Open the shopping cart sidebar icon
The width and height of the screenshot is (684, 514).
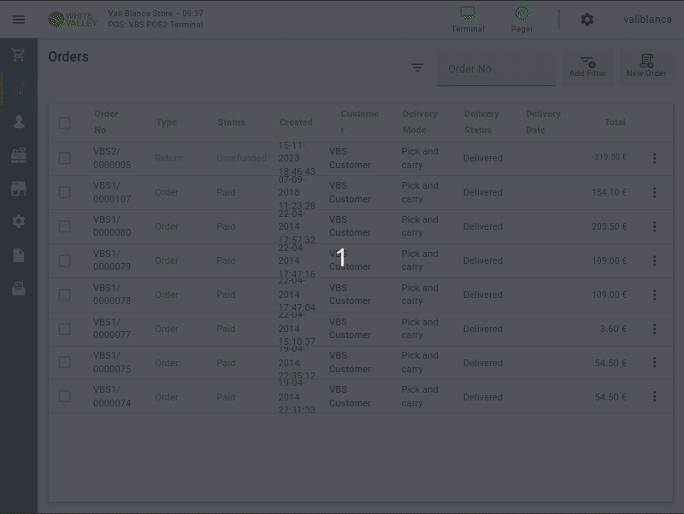pyautogui.click(x=19, y=55)
